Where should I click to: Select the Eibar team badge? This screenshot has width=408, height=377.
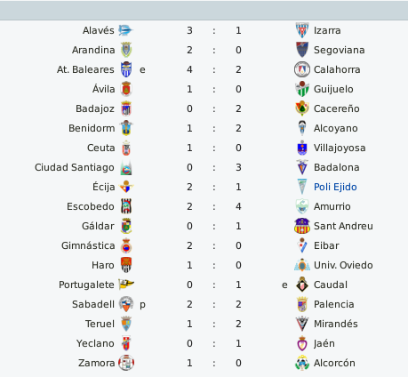click(302, 245)
